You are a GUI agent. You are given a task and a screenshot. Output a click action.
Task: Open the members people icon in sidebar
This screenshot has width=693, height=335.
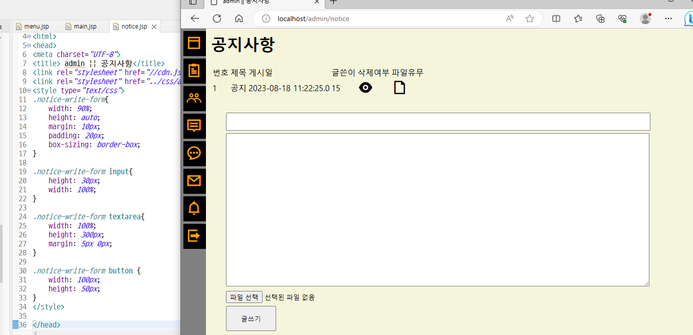[x=194, y=98]
